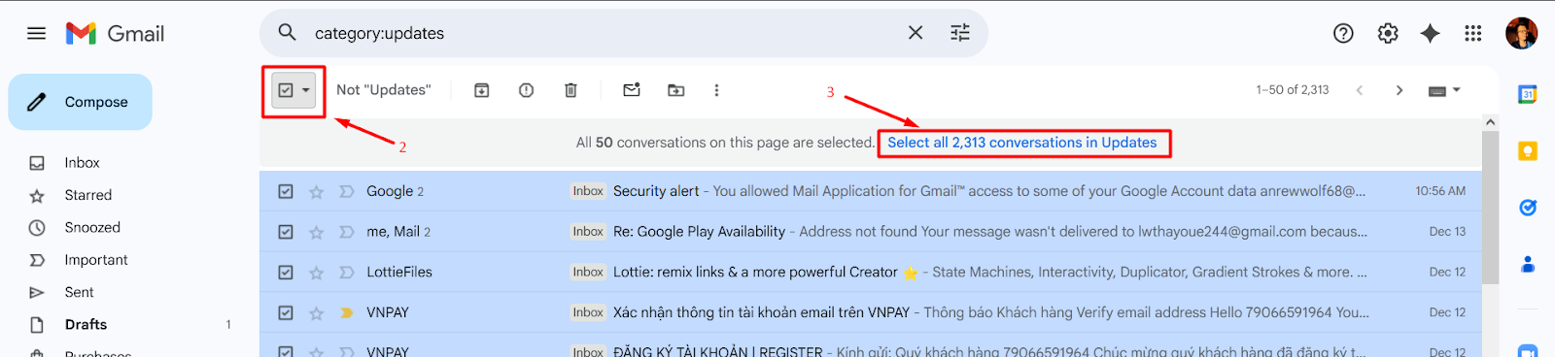
Task: Select all 2,313 conversations in Updates
Action: point(1022,143)
